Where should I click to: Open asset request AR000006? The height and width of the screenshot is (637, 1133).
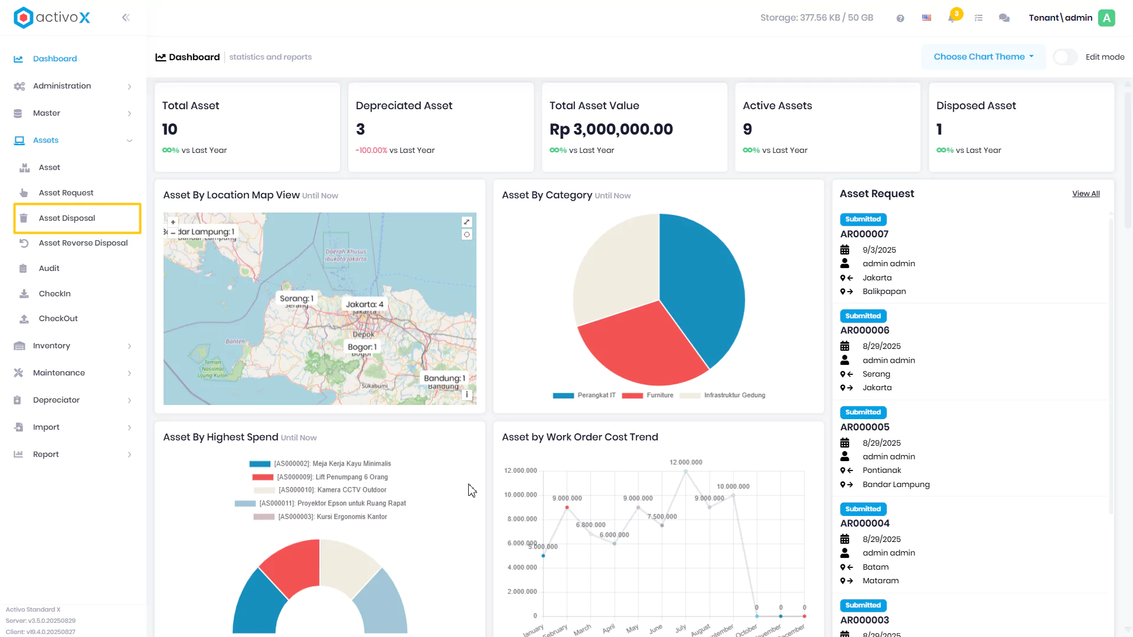(864, 331)
